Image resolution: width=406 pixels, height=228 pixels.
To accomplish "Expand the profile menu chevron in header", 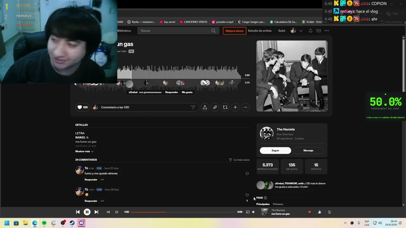I will pyautogui.click(x=301, y=31).
